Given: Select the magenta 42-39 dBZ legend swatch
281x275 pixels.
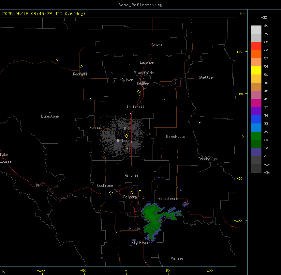Looking at the screenshot, I should tap(256, 103).
